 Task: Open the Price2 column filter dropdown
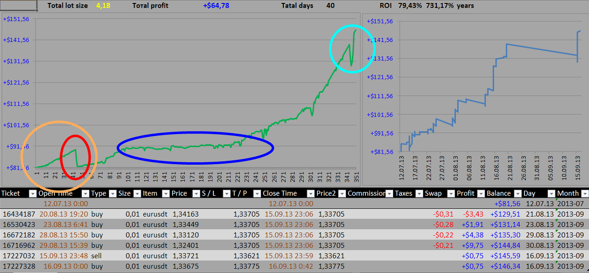click(341, 193)
